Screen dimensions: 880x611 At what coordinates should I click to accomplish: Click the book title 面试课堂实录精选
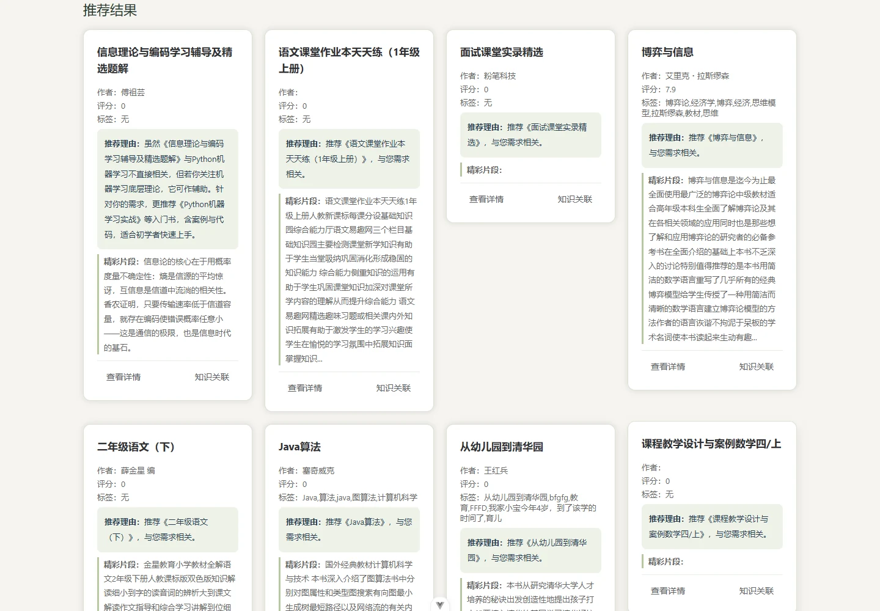pos(502,53)
